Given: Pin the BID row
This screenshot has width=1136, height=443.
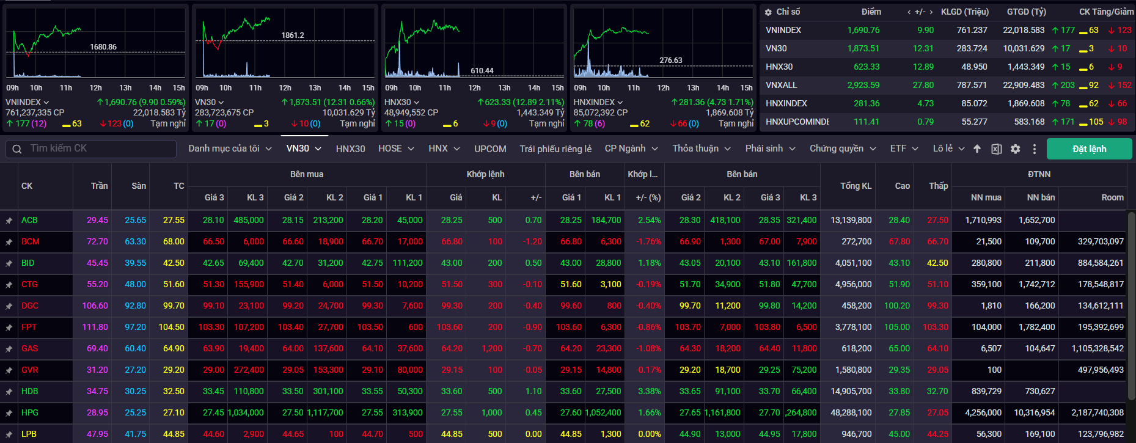Looking at the screenshot, I should click(9, 263).
